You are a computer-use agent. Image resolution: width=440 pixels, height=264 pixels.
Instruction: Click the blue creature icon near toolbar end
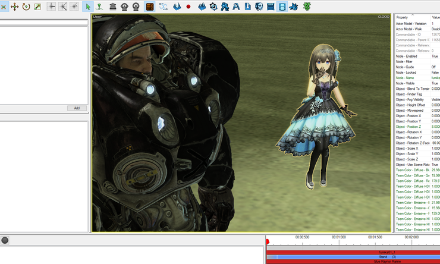[294, 7]
